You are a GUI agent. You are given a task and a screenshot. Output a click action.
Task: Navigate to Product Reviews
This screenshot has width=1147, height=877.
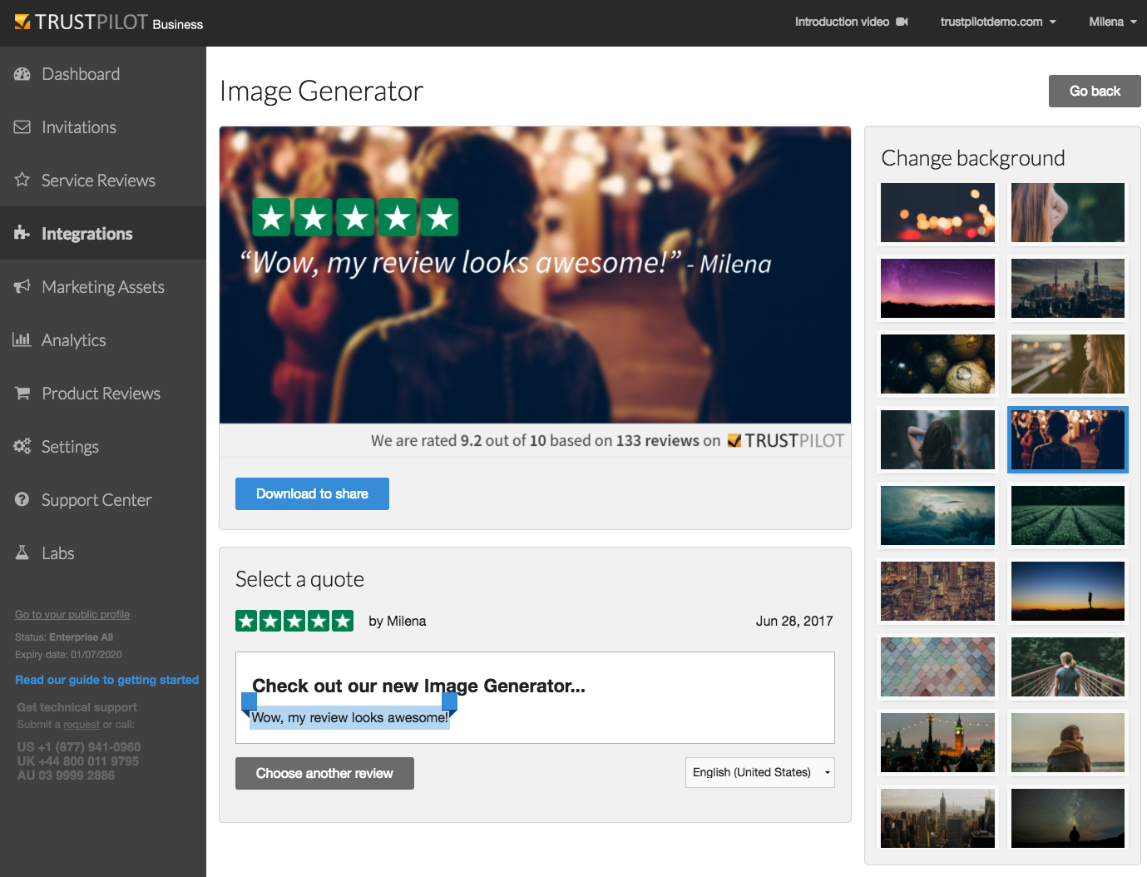[103, 394]
